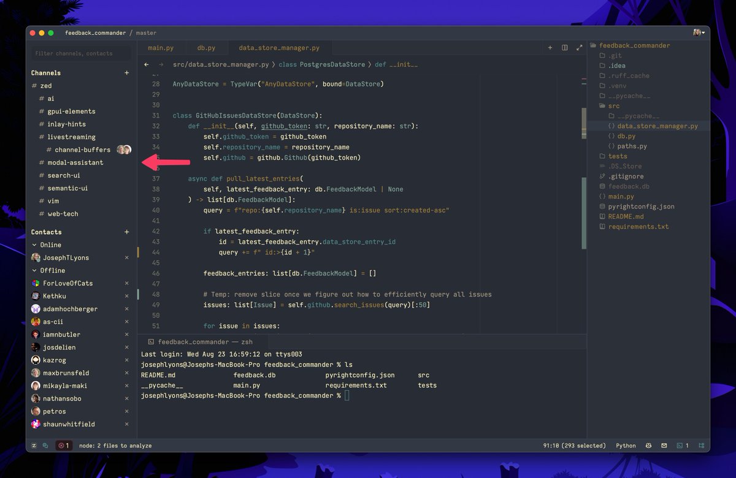
Task: Toggle the collaboration chat icon in status bar
Action: coord(45,446)
